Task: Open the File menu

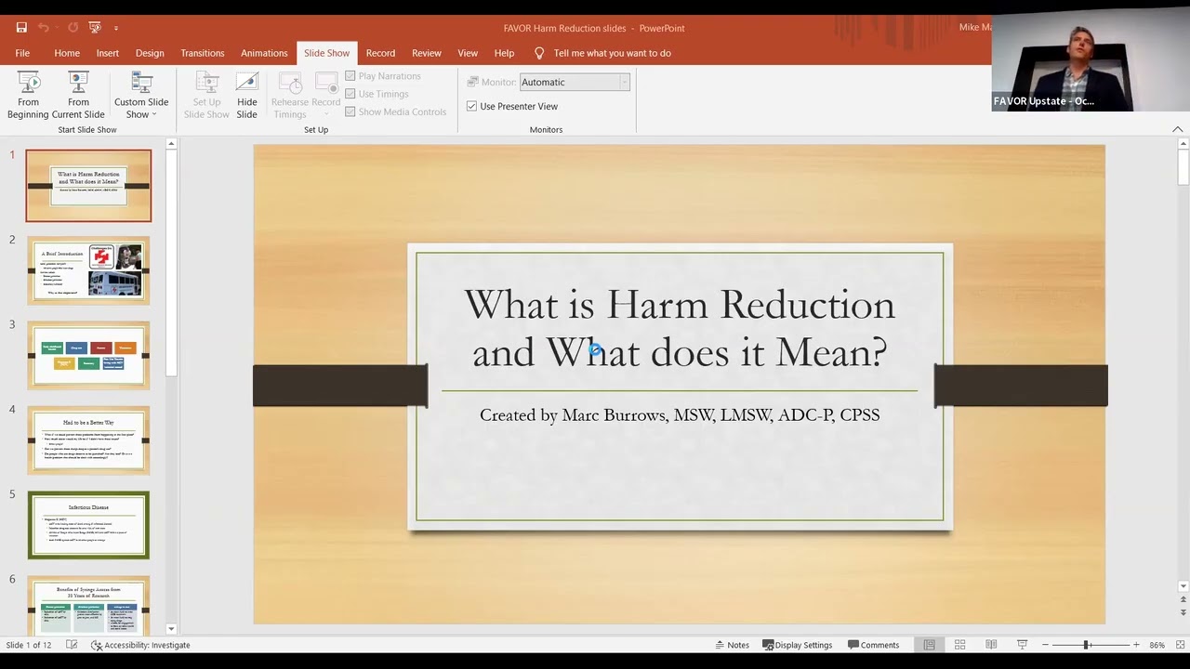Action: (x=22, y=53)
